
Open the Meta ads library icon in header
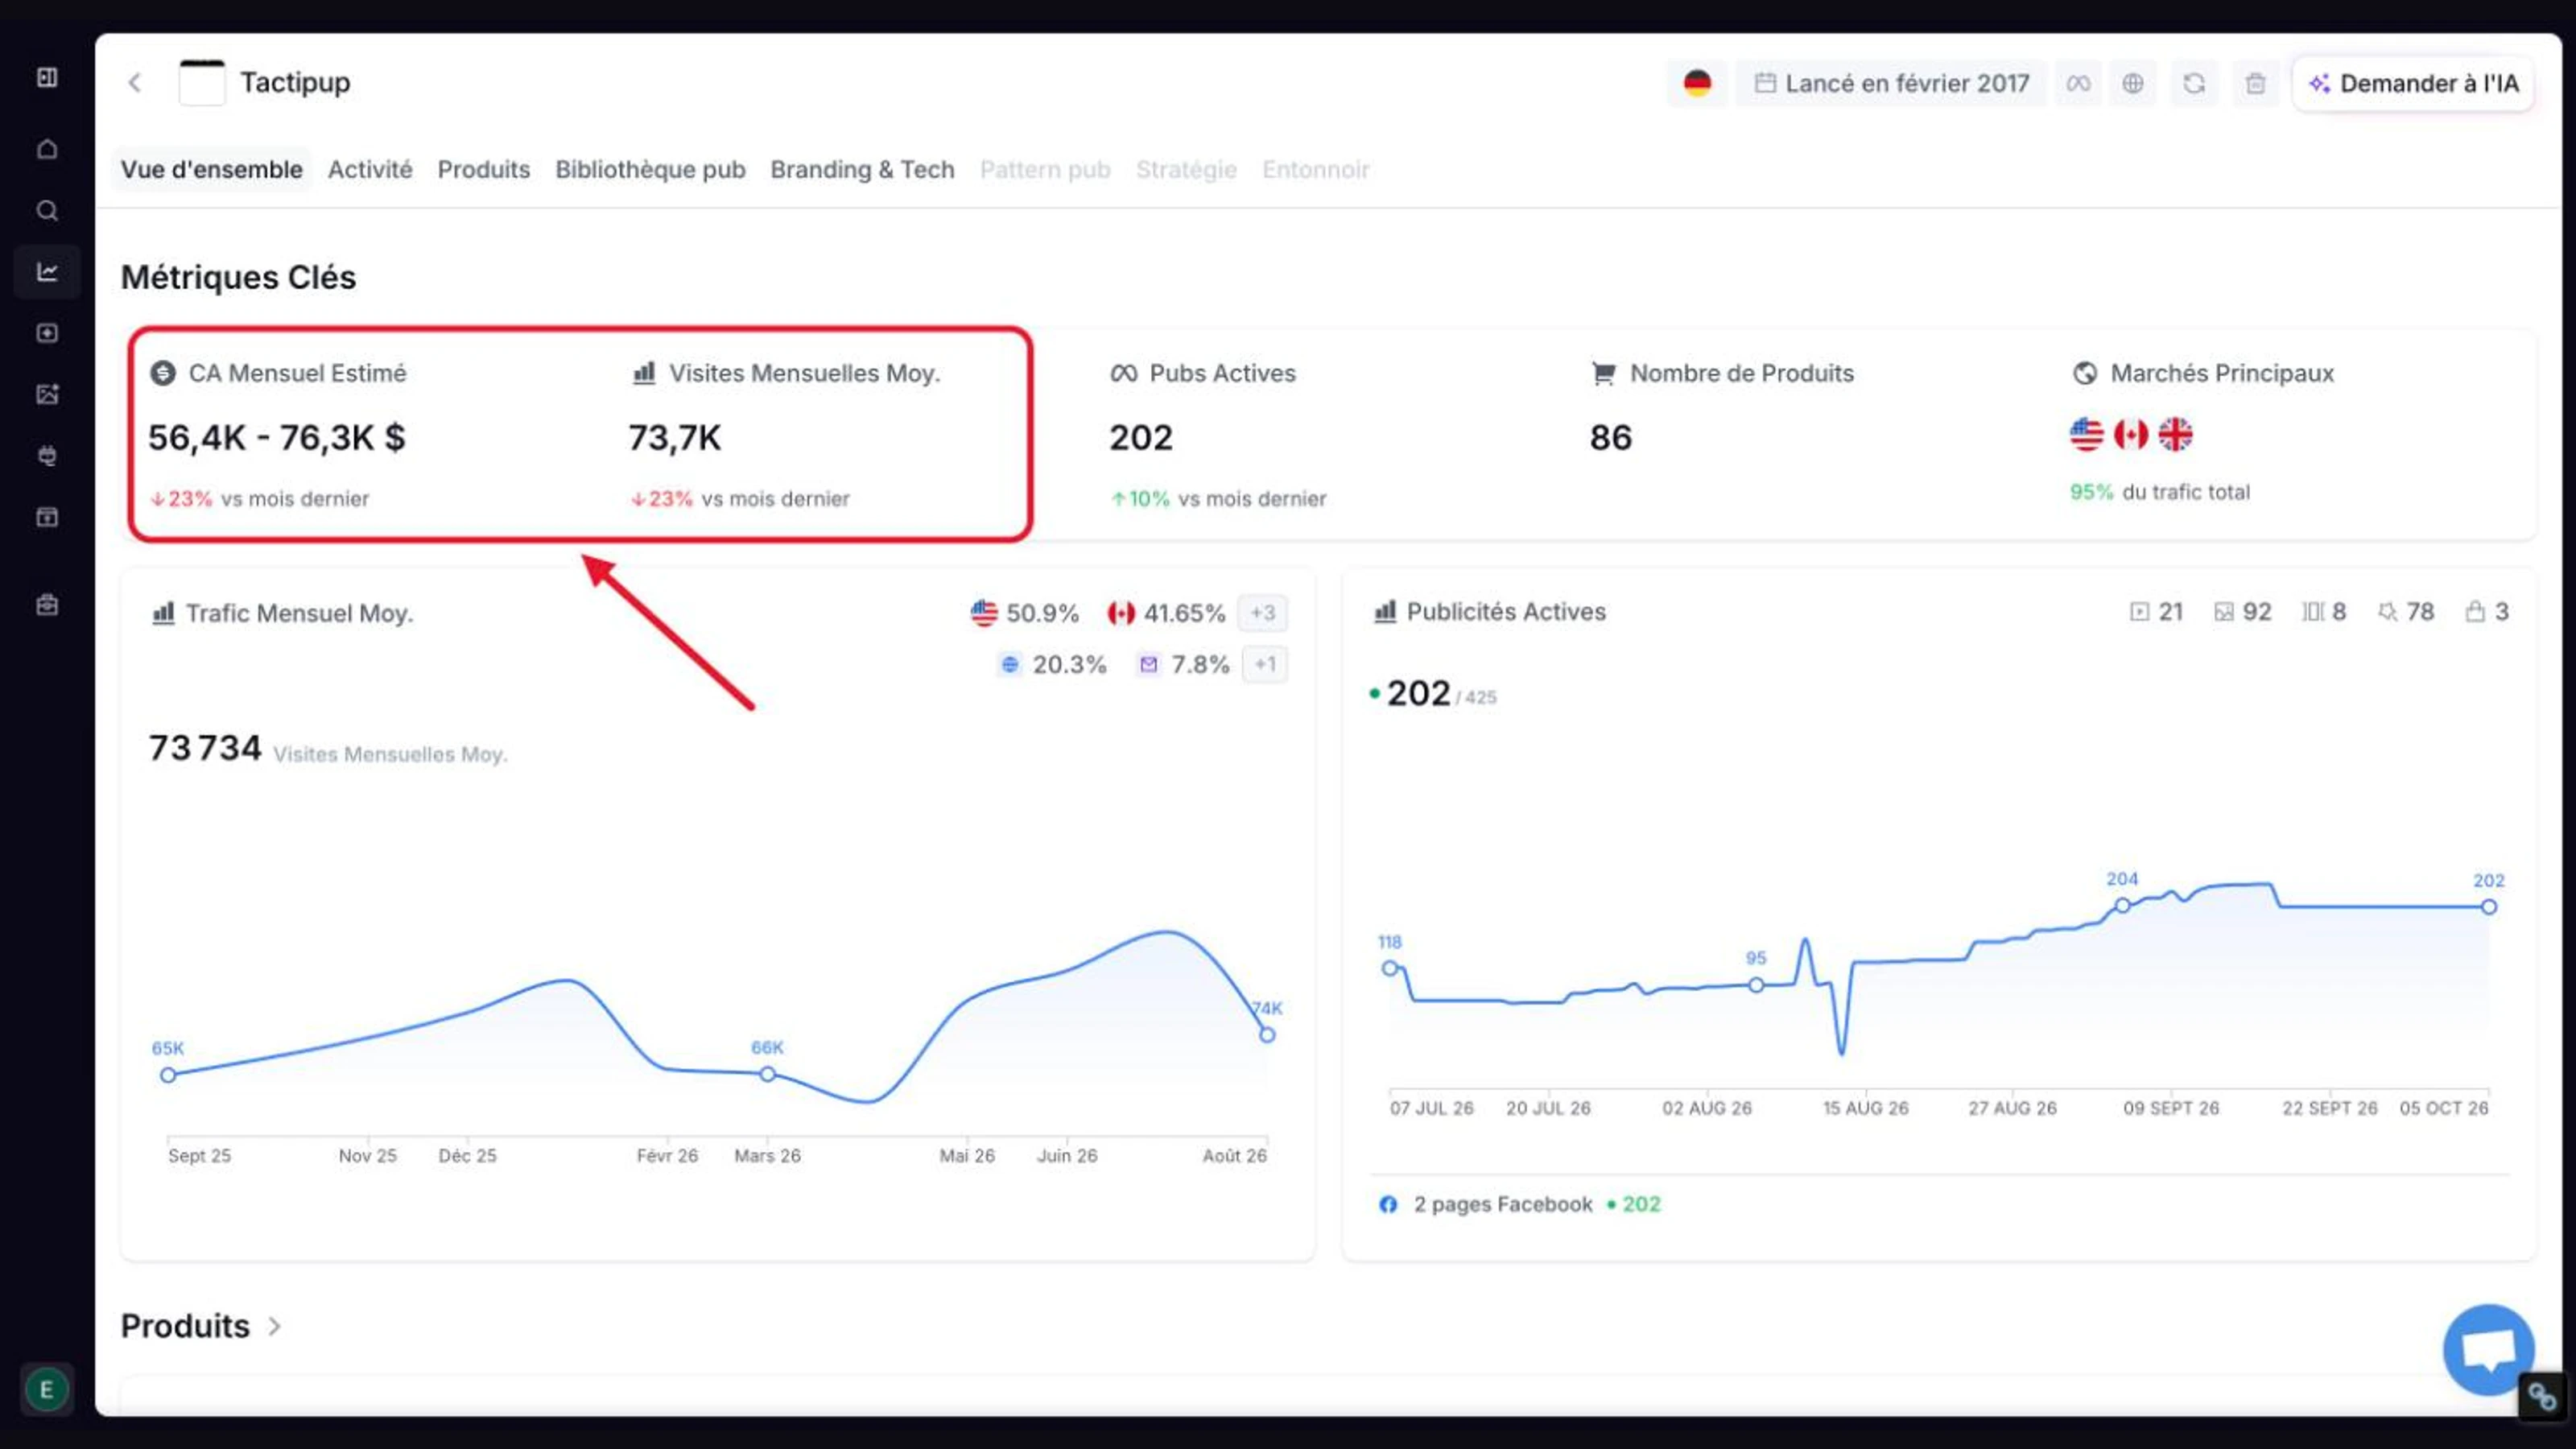pos(2078,83)
